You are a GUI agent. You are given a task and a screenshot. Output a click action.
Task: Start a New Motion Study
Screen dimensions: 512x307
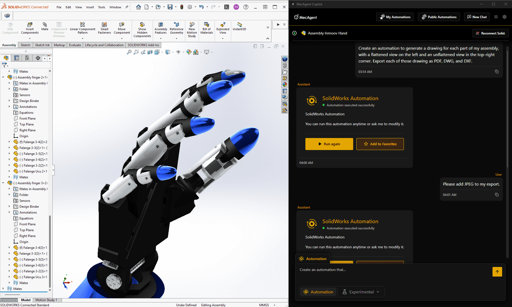[192, 30]
